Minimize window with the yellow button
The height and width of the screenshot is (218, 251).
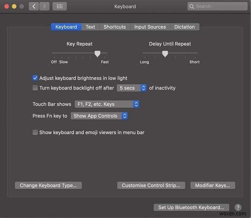tap(14, 6)
